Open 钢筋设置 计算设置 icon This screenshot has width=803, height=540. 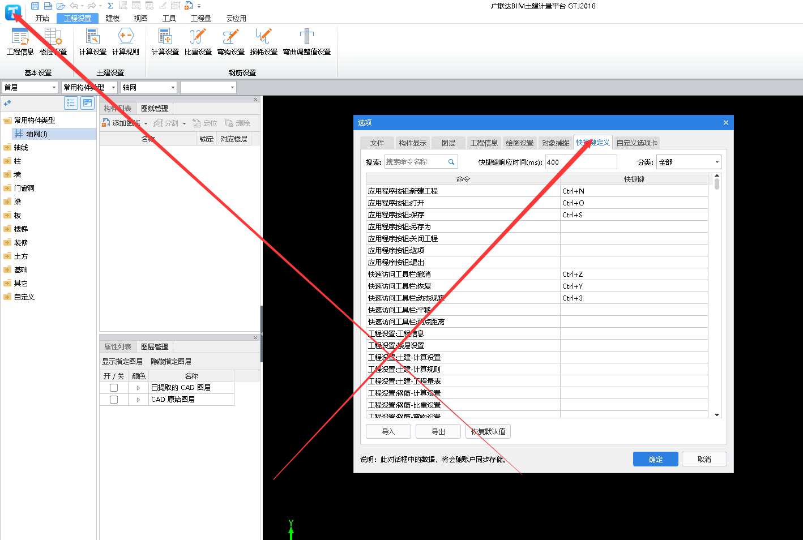coord(165,42)
